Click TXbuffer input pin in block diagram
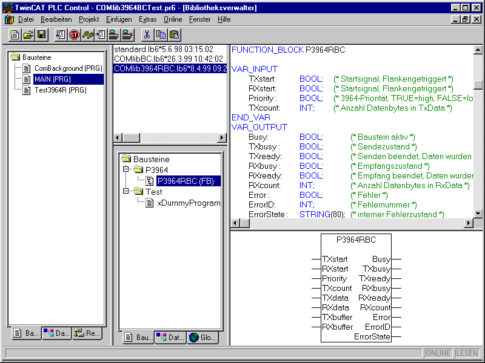Viewport: 485px width, 363px height. [337, 317]
